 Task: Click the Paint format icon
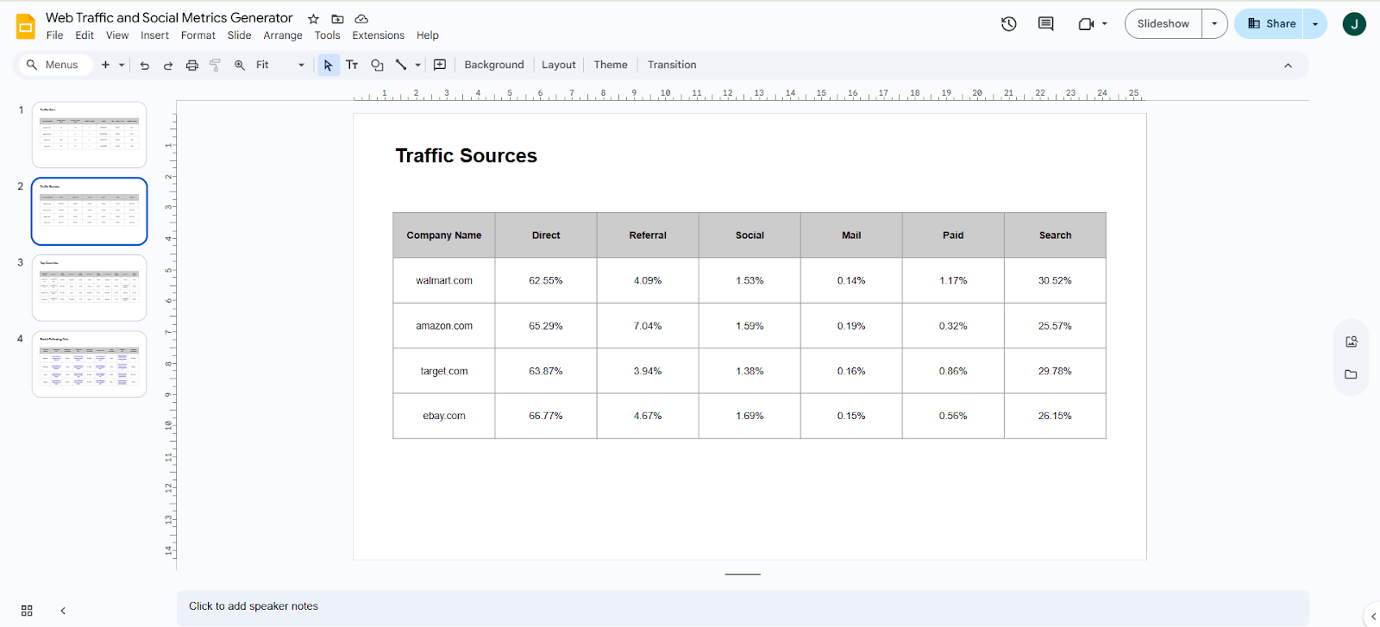coord(216,65)
